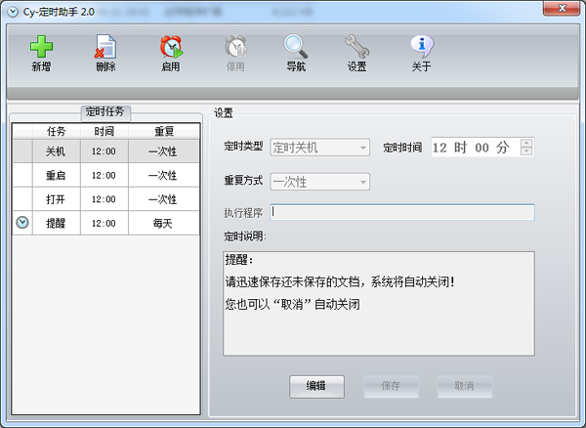Click the app icon in title bar
The image size is (586, 428).
[x=13, y=12]
